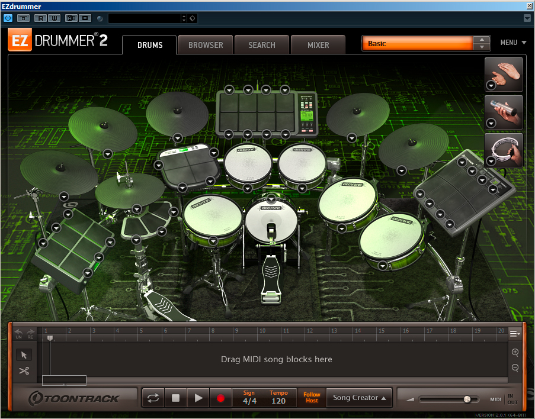
Task: Select the DRUMS tab
Action: 149,44
